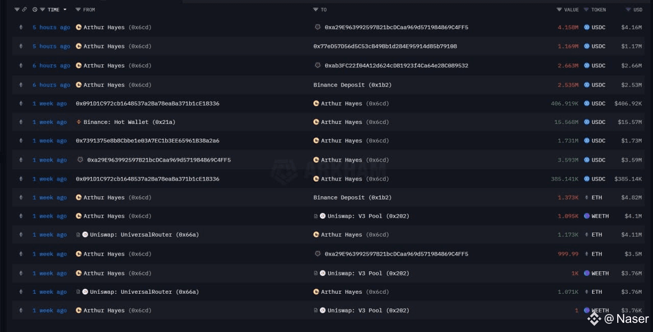Click the USDC token icon in $1.17M row

tap(587, 46)
